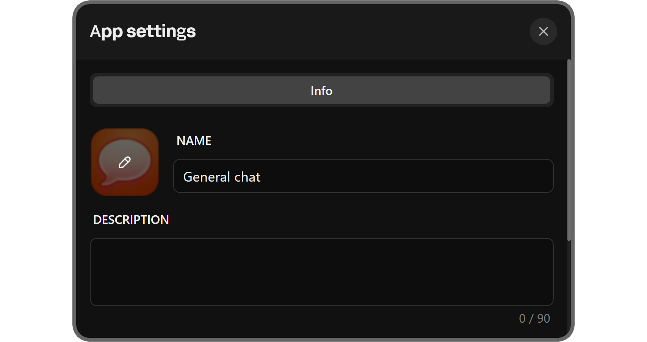Select the Info tab
This screenshot has width=647, height=342.
(321, 90)
